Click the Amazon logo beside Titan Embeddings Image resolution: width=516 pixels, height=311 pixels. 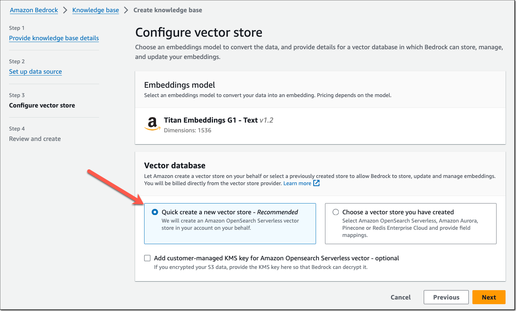point(152,124)
